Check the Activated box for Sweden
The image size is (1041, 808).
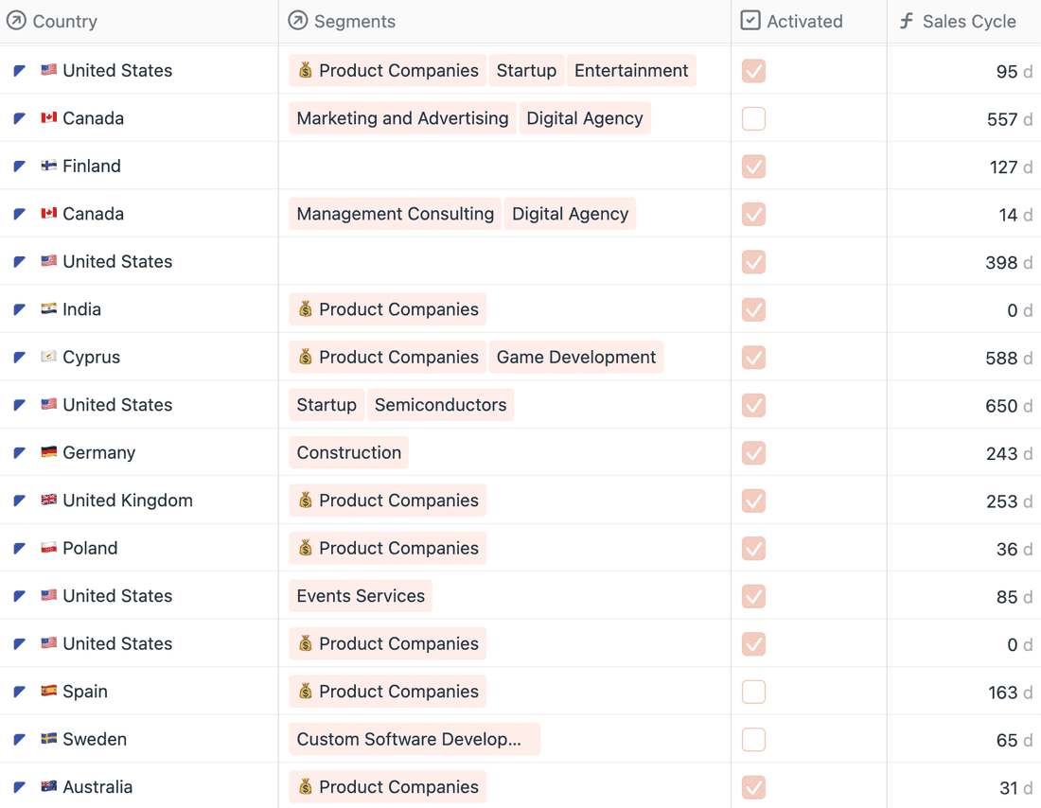(753, 739)
